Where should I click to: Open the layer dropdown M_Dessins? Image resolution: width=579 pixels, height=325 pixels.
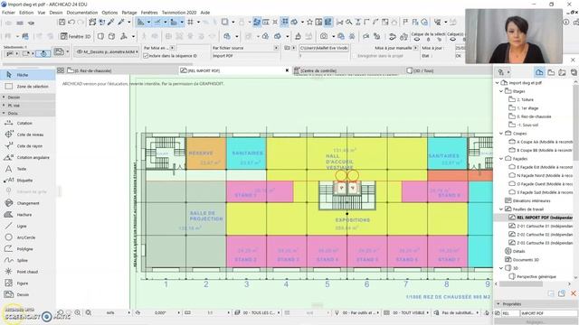coord(107,52)
